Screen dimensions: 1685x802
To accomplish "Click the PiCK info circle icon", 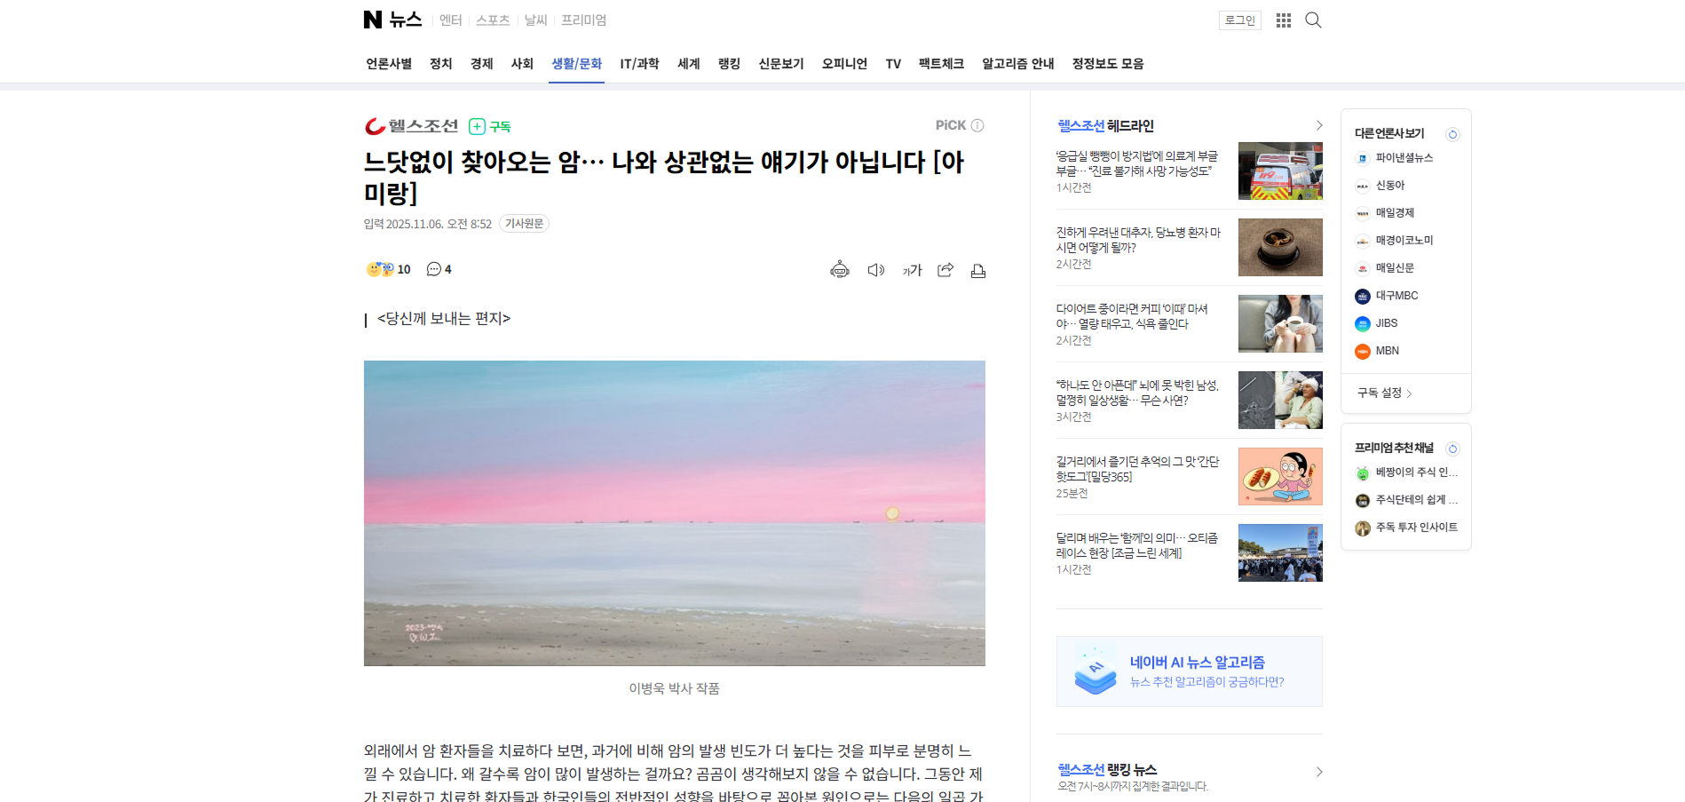I will 977,125.
